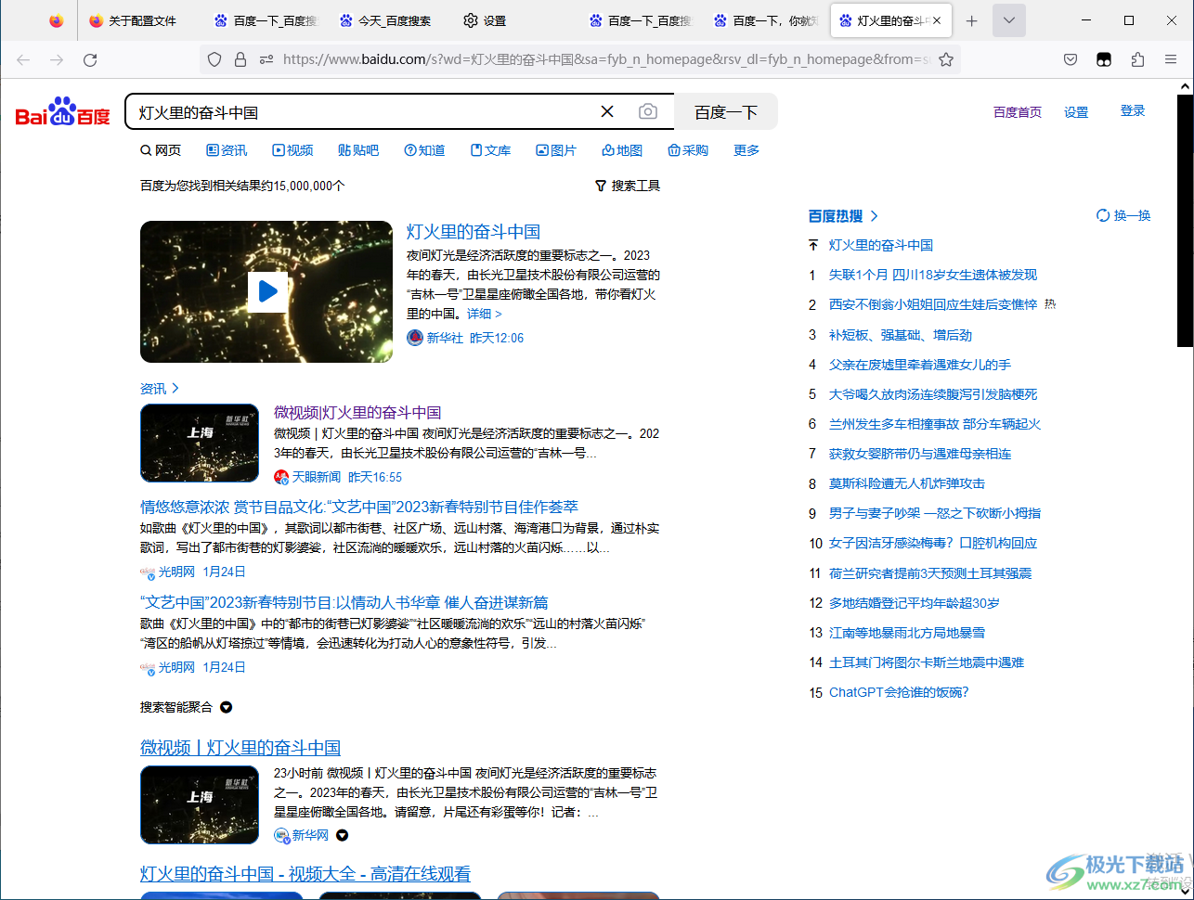Reload the page with refresh icon
Viewport: 1194px width, 900px height.
coord(90,59)
